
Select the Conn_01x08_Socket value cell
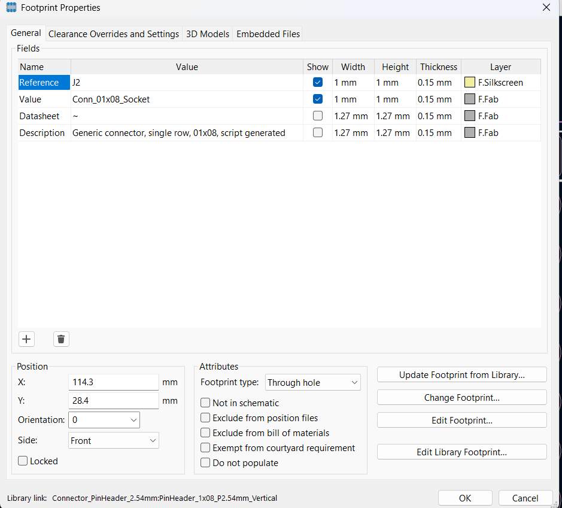tap(187, 99)
